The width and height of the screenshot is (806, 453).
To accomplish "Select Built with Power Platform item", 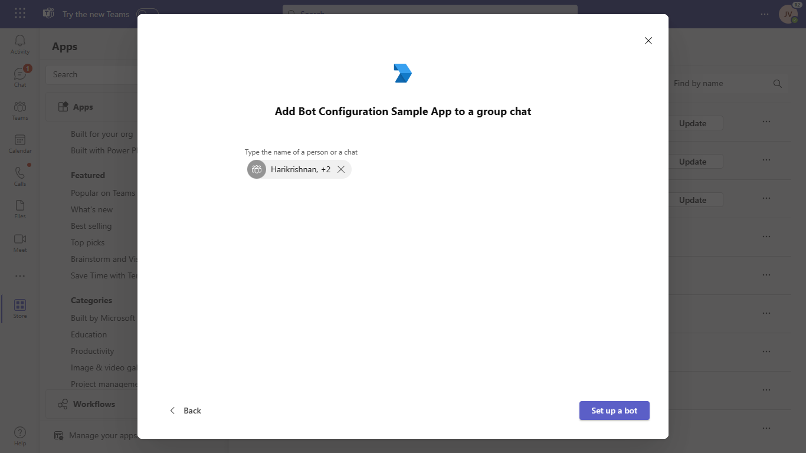I will tap(104, 150).
